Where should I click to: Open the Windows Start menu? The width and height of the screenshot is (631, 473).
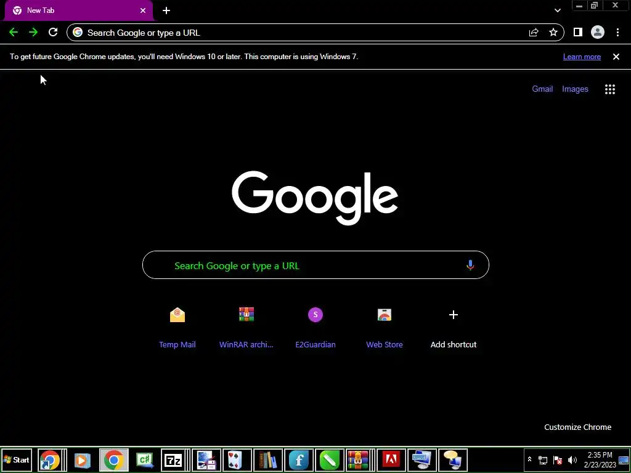(17, 459)
